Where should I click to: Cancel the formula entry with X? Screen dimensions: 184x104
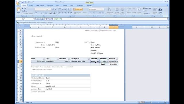[38, 19]
